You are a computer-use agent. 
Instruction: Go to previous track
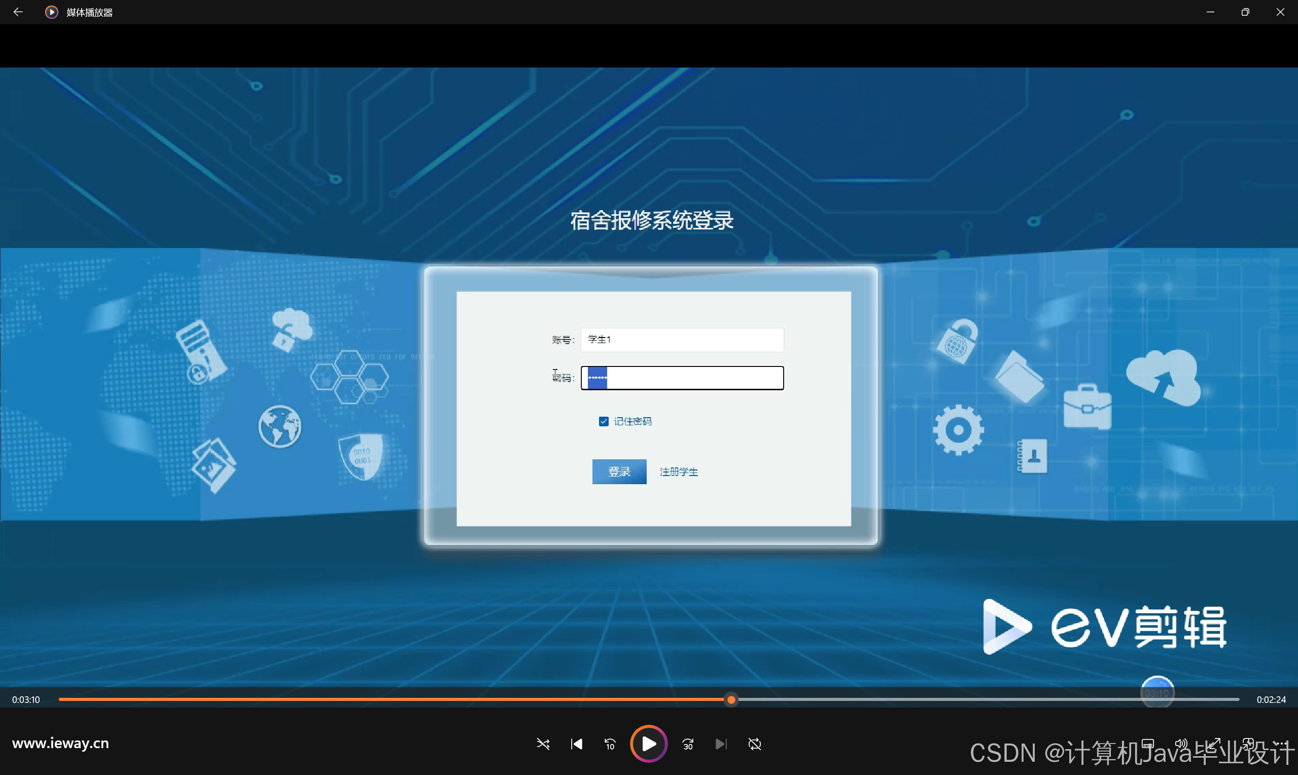tap(576, 744)
